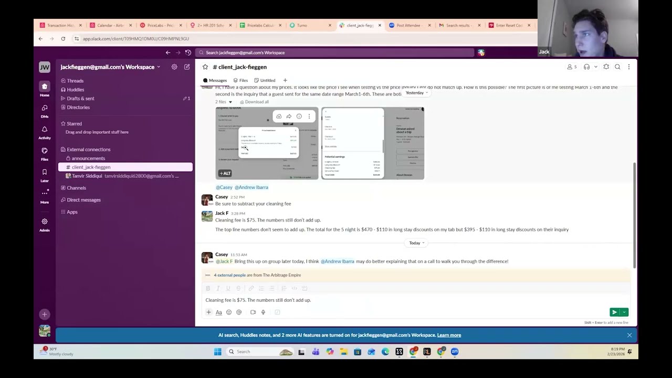Viewport: 672px width, 378px height.
Task: Record a video clip from composer
Action: [253, 312]
